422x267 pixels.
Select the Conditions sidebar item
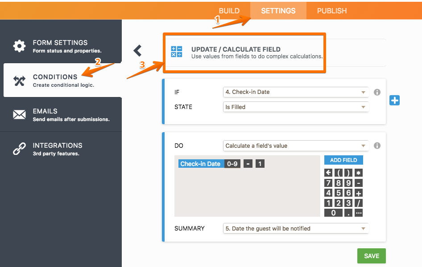(x=62, y=80)
